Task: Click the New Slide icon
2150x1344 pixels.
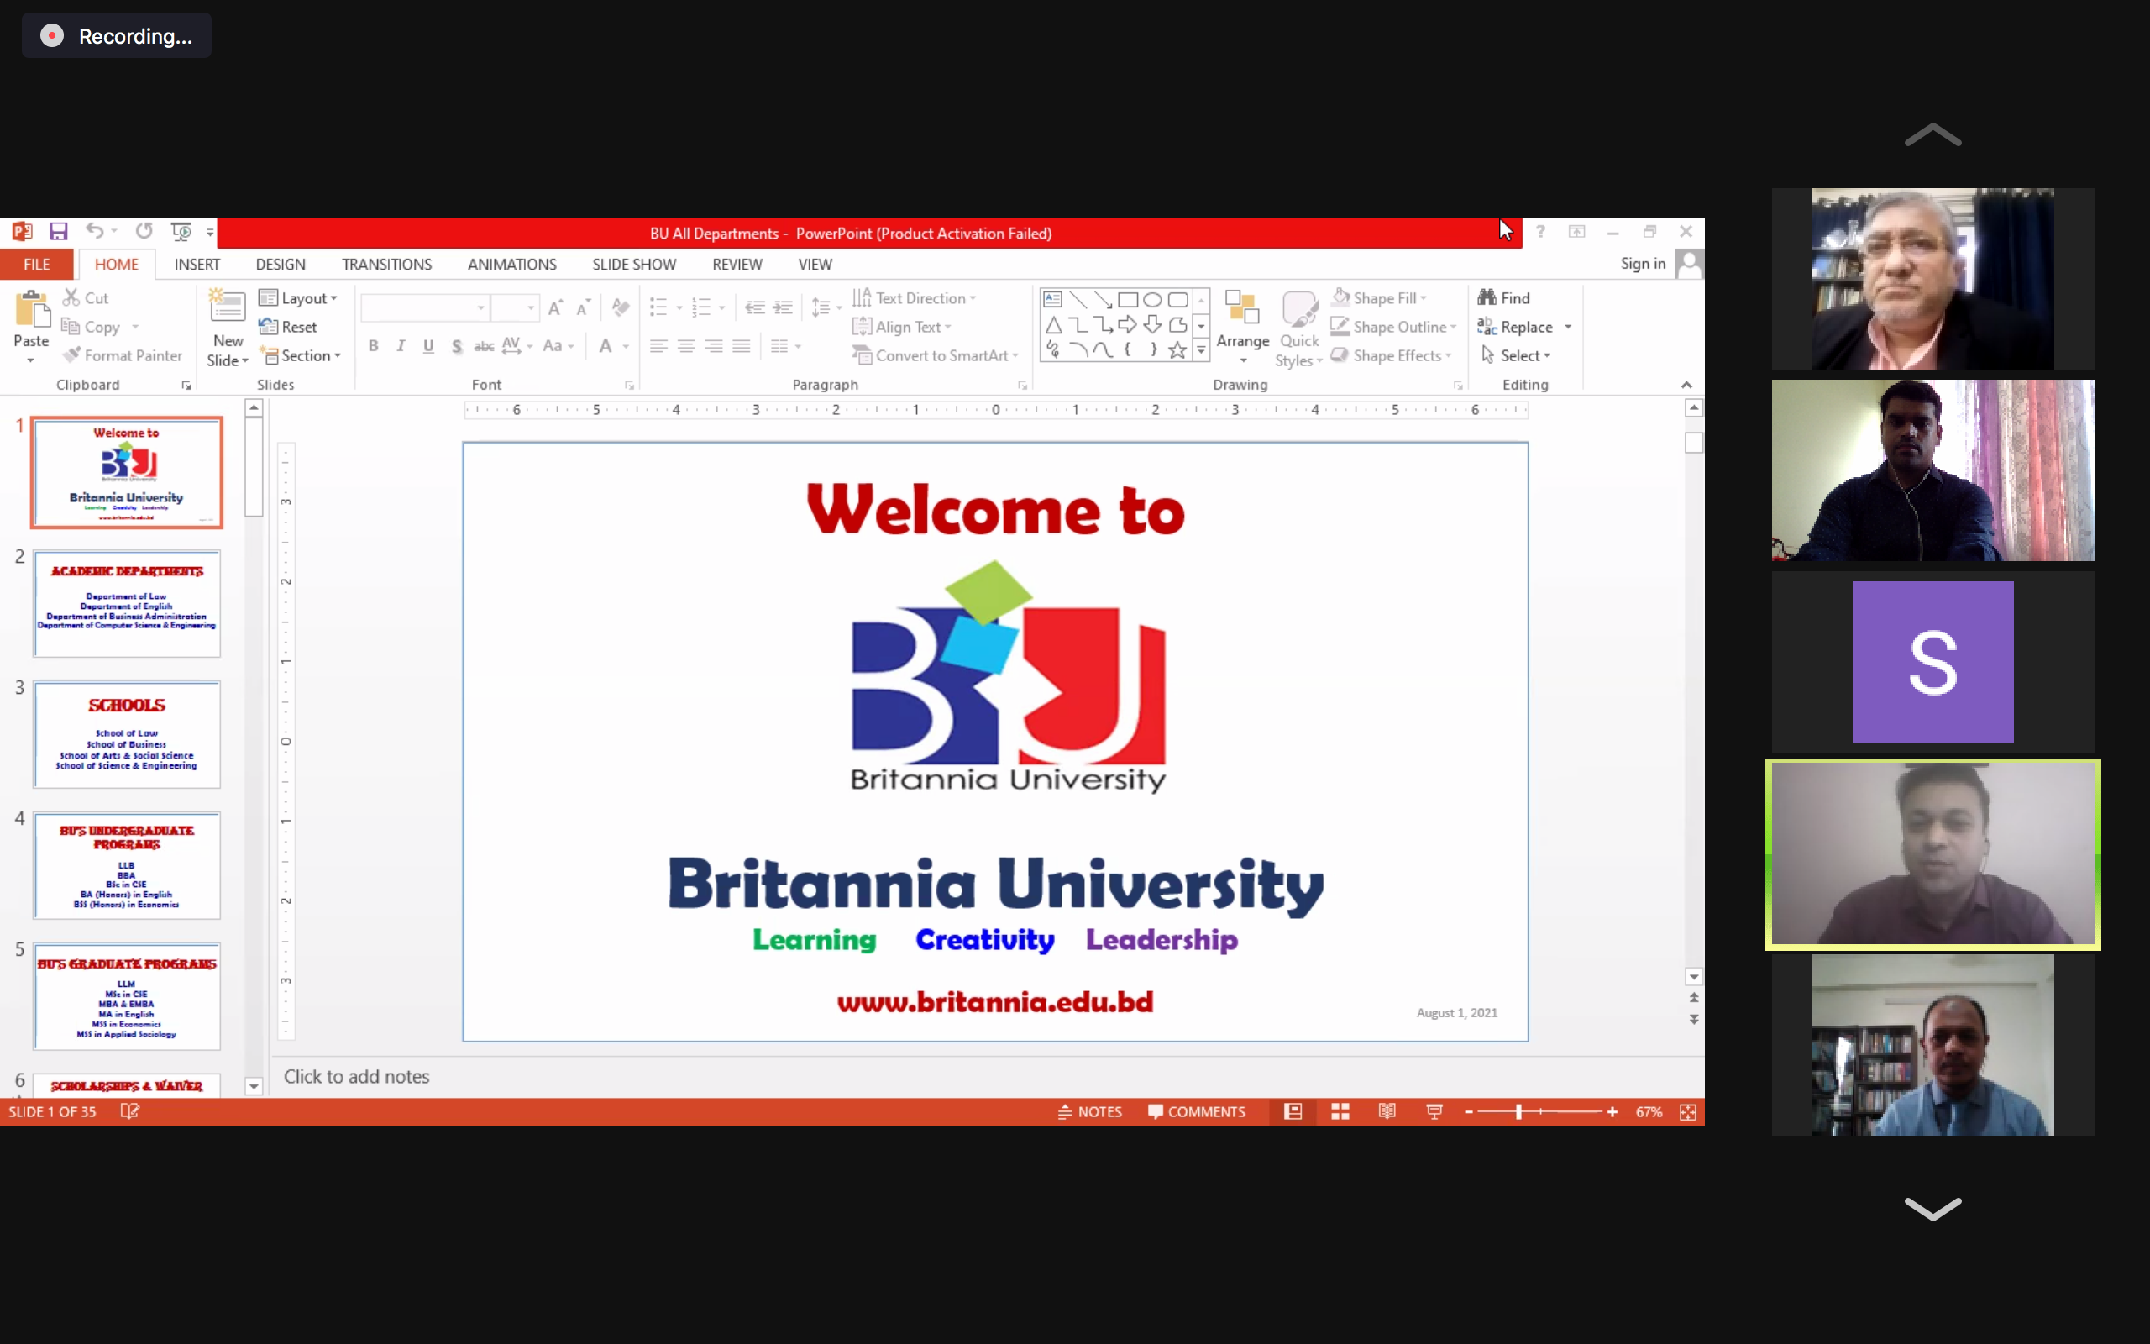Action: click(228, 307)
